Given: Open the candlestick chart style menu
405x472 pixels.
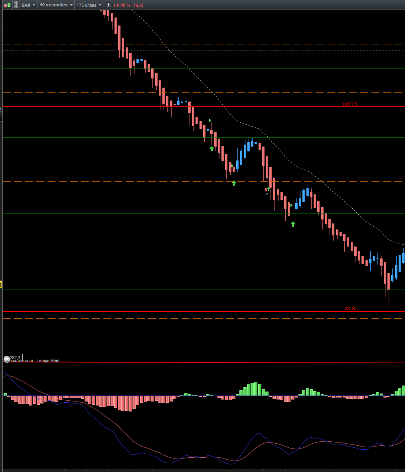Looking at the screenshot, I should point(7,5).
